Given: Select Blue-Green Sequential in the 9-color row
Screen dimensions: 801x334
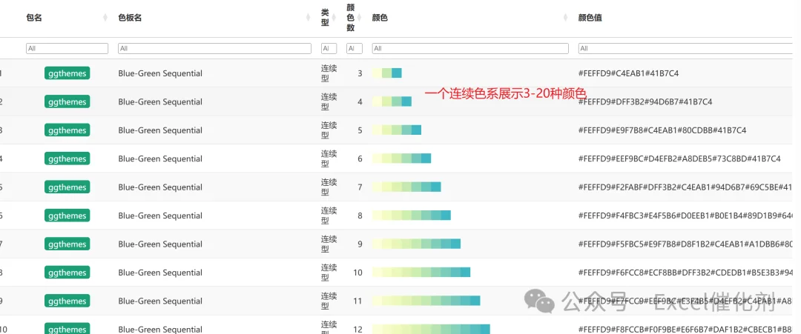Looking at the screenshot, I should tap(160, 244).
